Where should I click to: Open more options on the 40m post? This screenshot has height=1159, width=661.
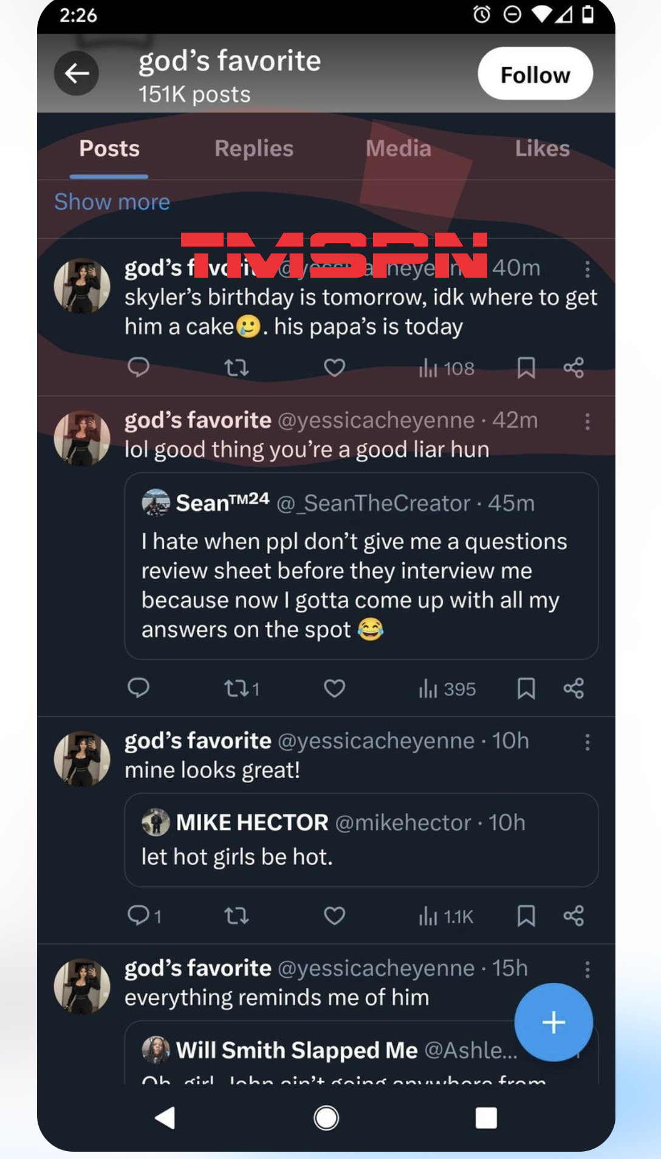[587, 269]
